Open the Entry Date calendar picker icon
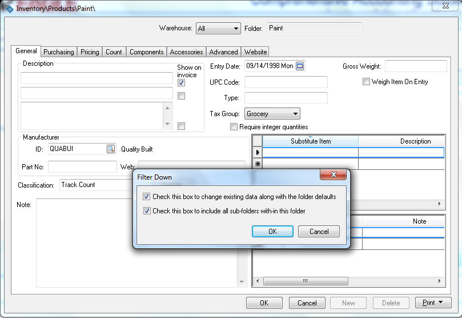The width and height of the screenshot is (462, 318). coord(300,66)
